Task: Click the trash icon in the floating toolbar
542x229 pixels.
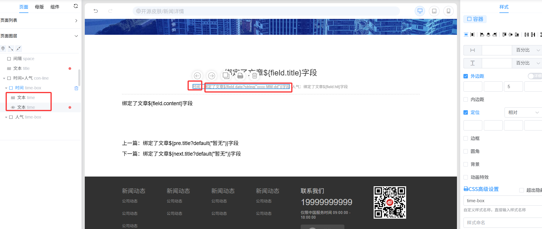Action: tap(254, 76)
